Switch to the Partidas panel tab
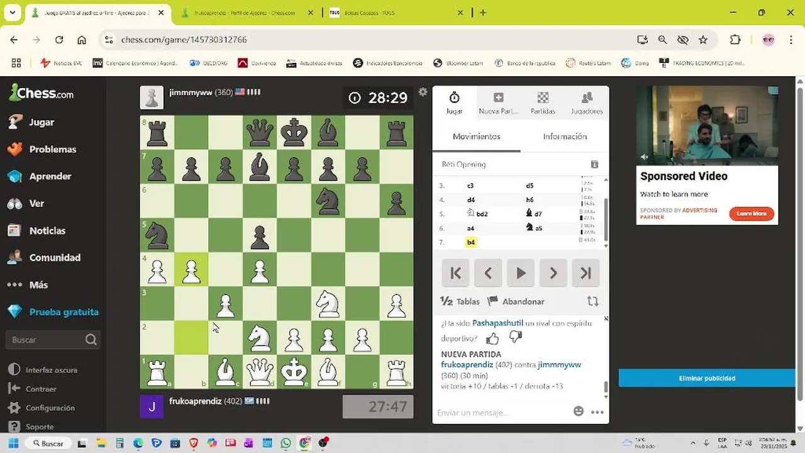805x453 pixels. tap(543, 103)
